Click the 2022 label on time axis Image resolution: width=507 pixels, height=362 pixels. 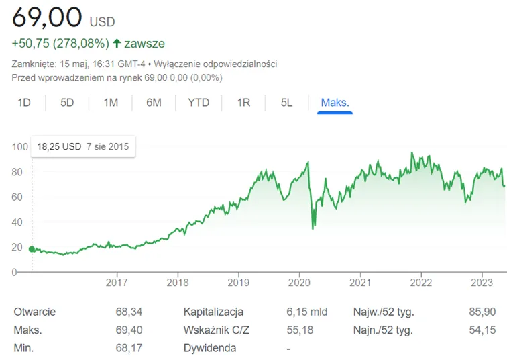421,283
